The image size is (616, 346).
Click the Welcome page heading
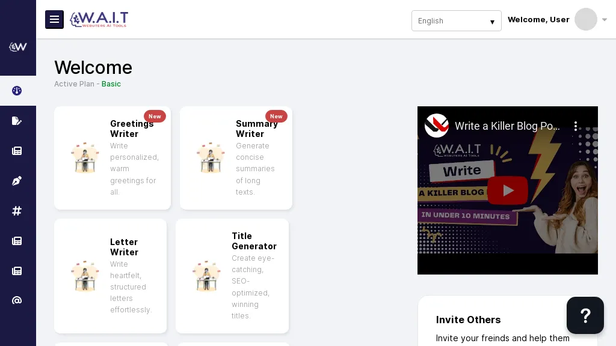[x=93, y=67]
